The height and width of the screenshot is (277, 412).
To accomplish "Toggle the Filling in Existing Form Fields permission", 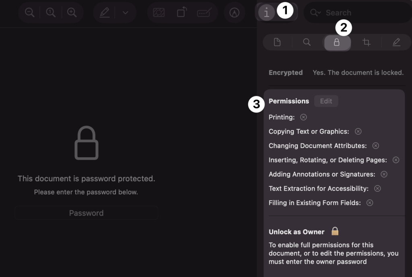I will click(369, 203).
